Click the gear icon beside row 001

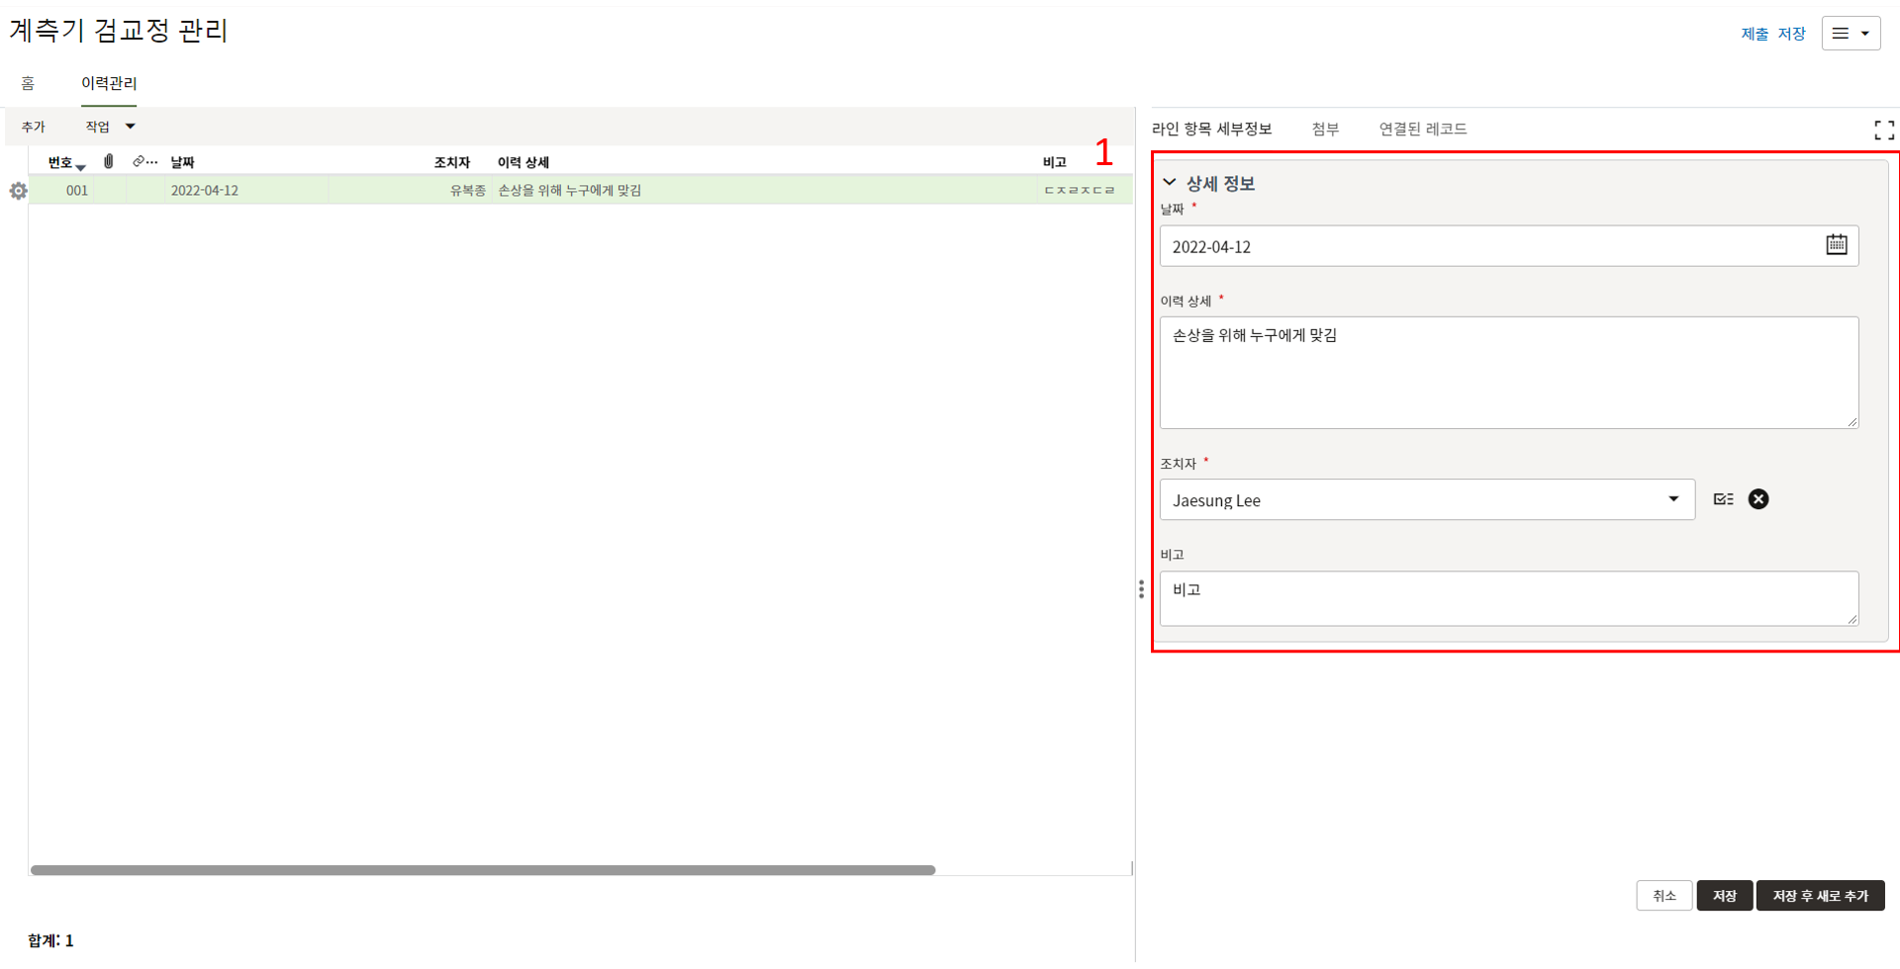tap(18, 191)
